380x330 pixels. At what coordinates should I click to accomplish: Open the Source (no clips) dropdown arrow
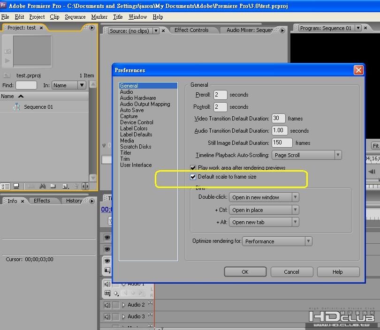tap(156, 31)
